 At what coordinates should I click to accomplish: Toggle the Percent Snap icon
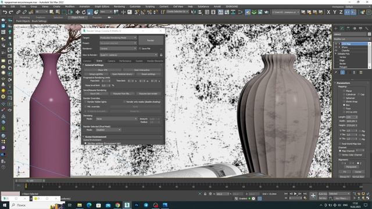pyautogui.click(x=149, y=12)
